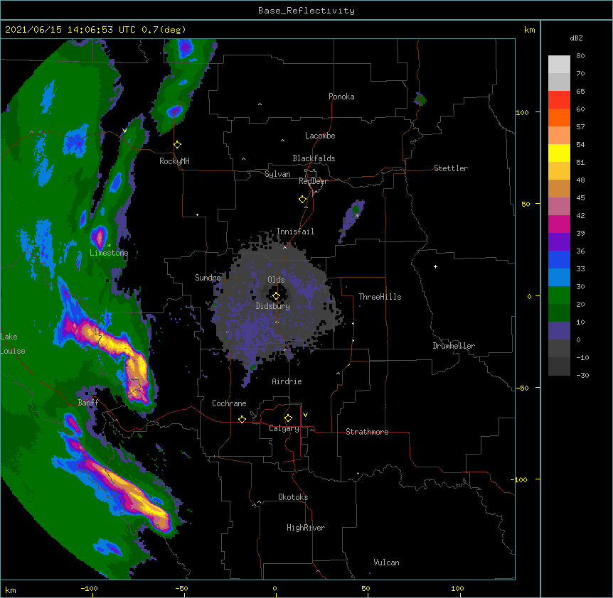Select the Louise label at left edge
The image size is (613, 598).
tap(13, 351)
